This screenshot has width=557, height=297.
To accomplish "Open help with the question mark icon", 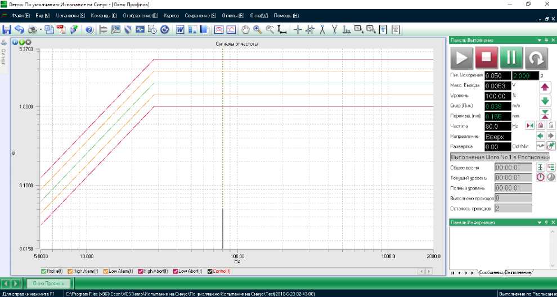I will pos(89,29).
